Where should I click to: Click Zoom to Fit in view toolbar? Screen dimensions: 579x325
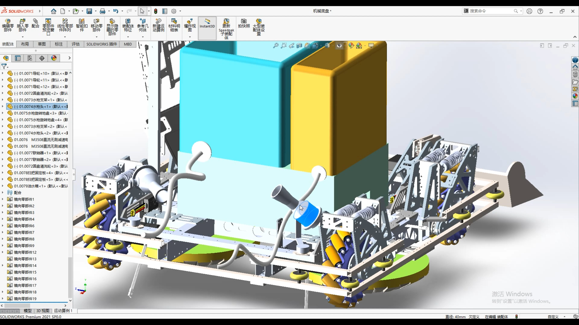tap(276, 45)
